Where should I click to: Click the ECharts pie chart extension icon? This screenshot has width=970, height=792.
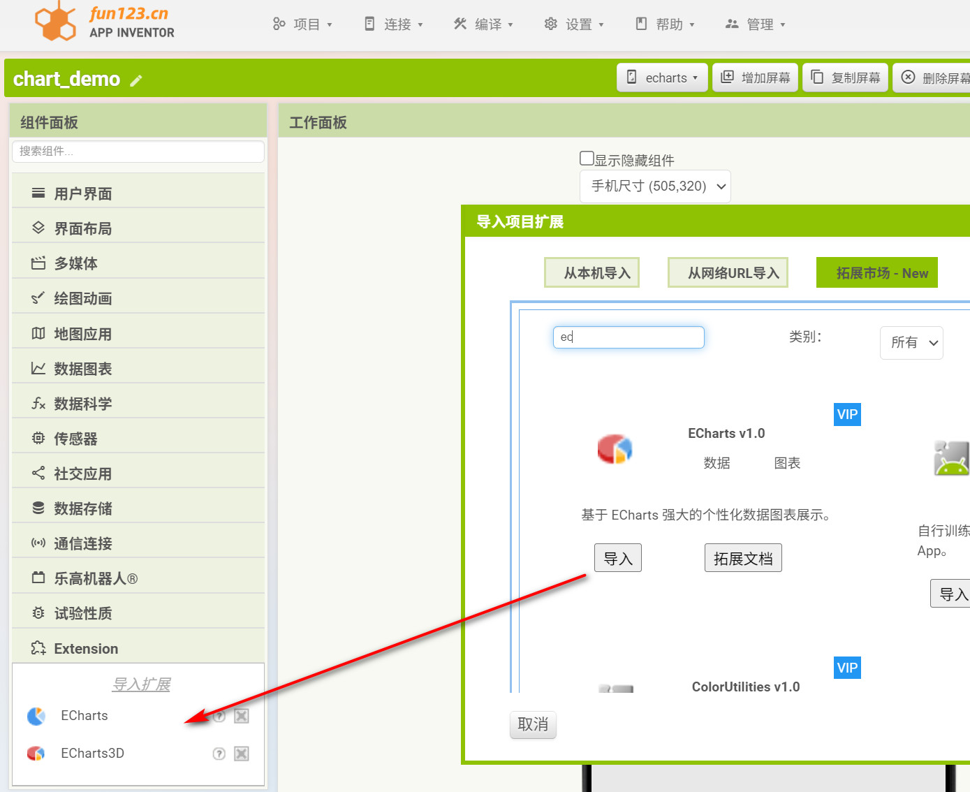coord(36,716)
